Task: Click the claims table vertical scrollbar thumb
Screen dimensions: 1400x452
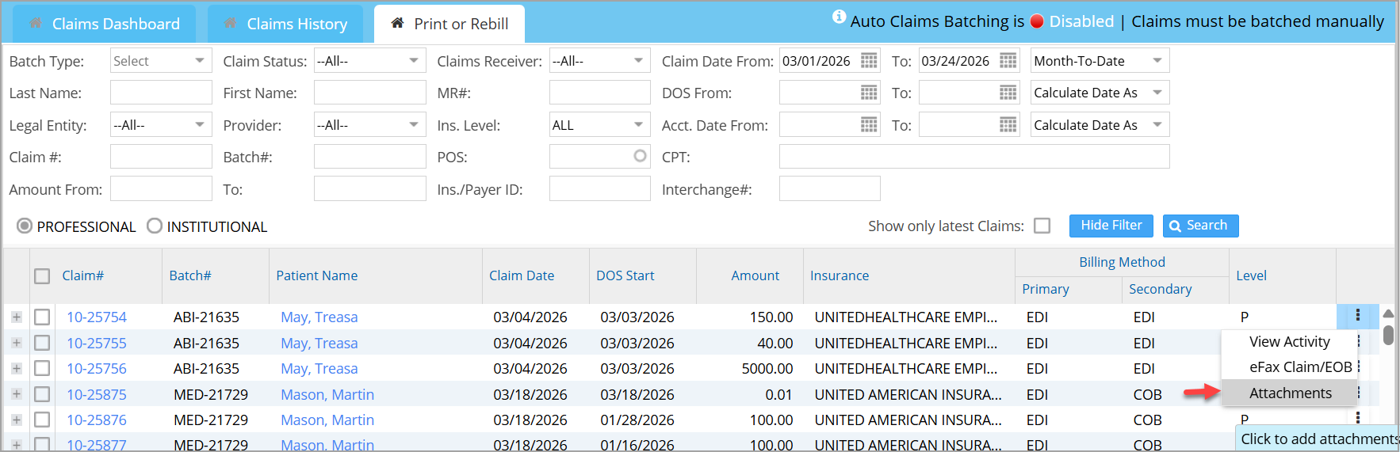Action: click(x=1387, y=334)
